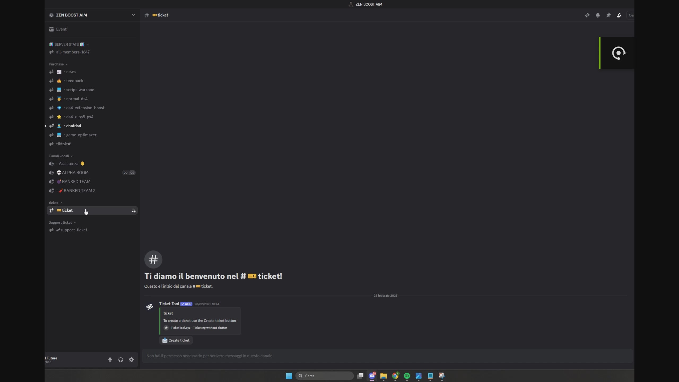Viewport: 679px width, 382px height.
Task: Click the search field in header
Action: [630, 15]
